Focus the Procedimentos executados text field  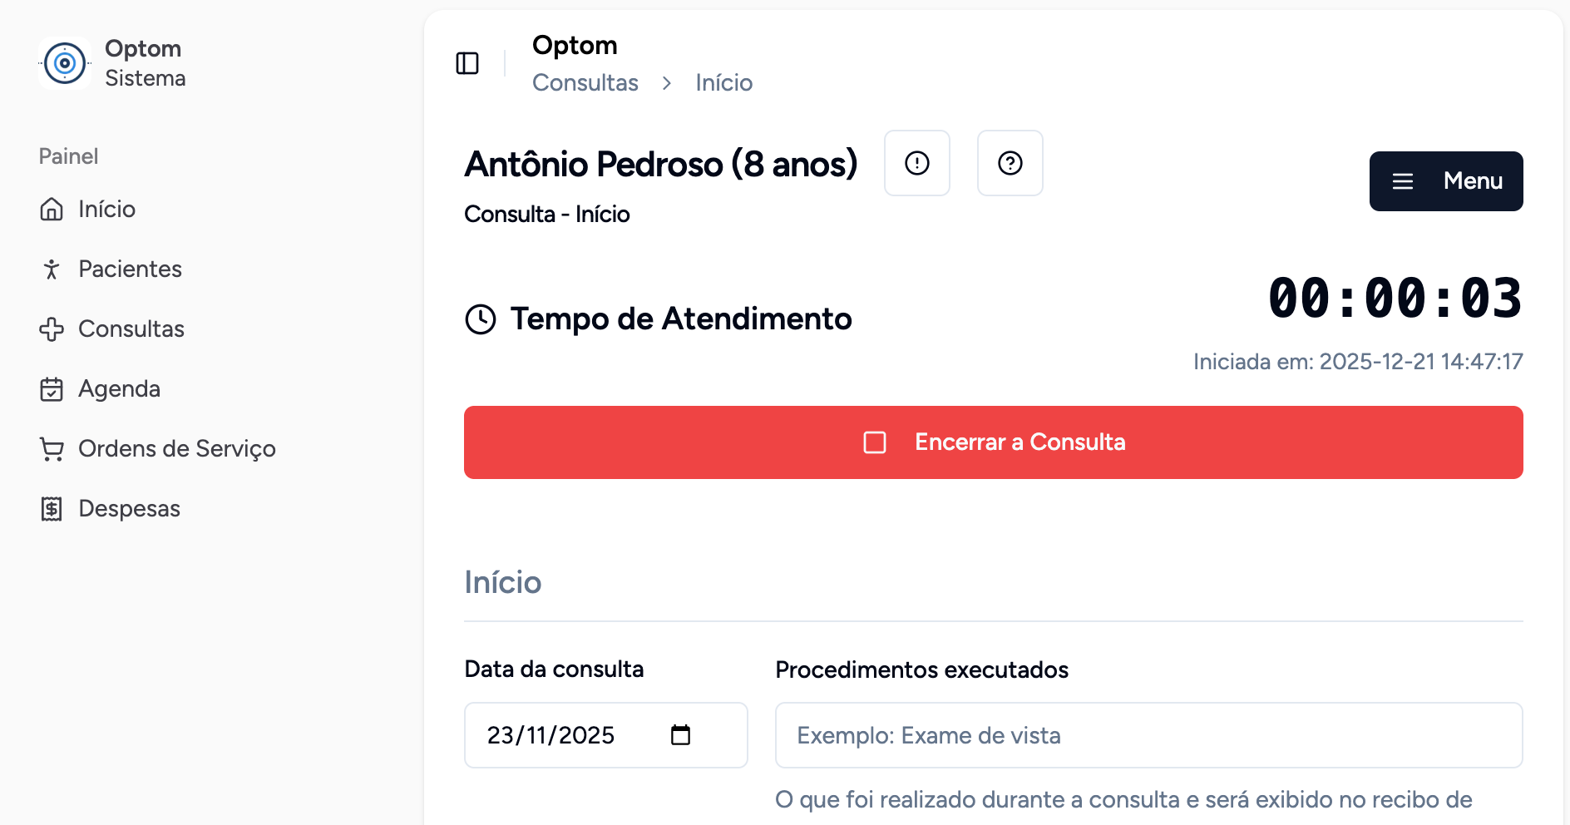[1148, 735]
